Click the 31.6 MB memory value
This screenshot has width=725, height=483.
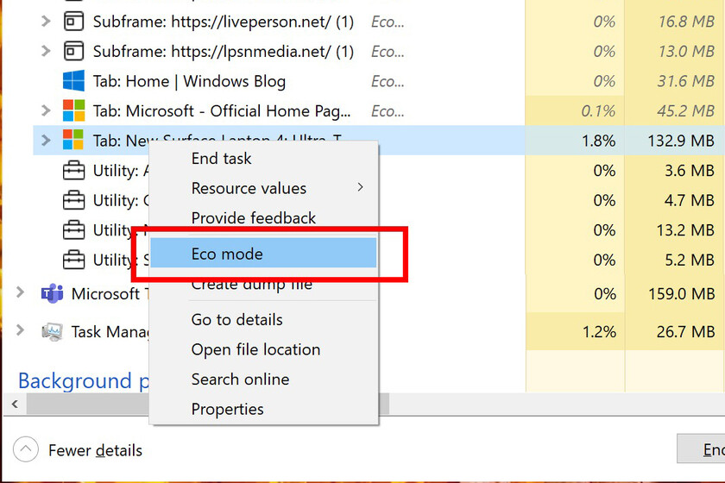(x=686, y=81)
